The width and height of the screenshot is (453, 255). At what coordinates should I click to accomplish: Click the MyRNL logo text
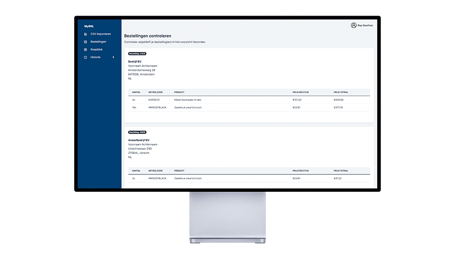click(89, 26)
